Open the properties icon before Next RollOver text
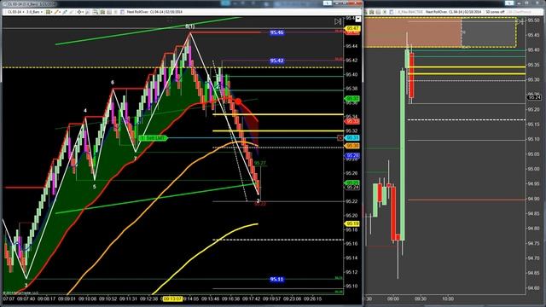The image size is (546, 307). tap(122, 12)
